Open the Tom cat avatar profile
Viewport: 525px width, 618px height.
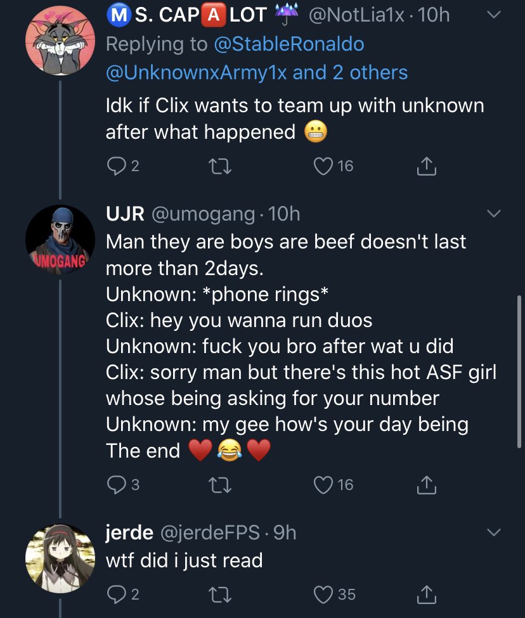tap(60, 40)
